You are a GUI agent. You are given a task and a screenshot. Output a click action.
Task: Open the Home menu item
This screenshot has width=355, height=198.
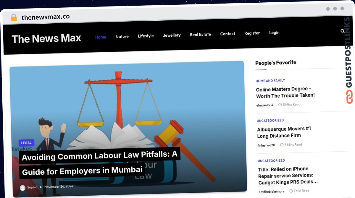coord(101,37)
